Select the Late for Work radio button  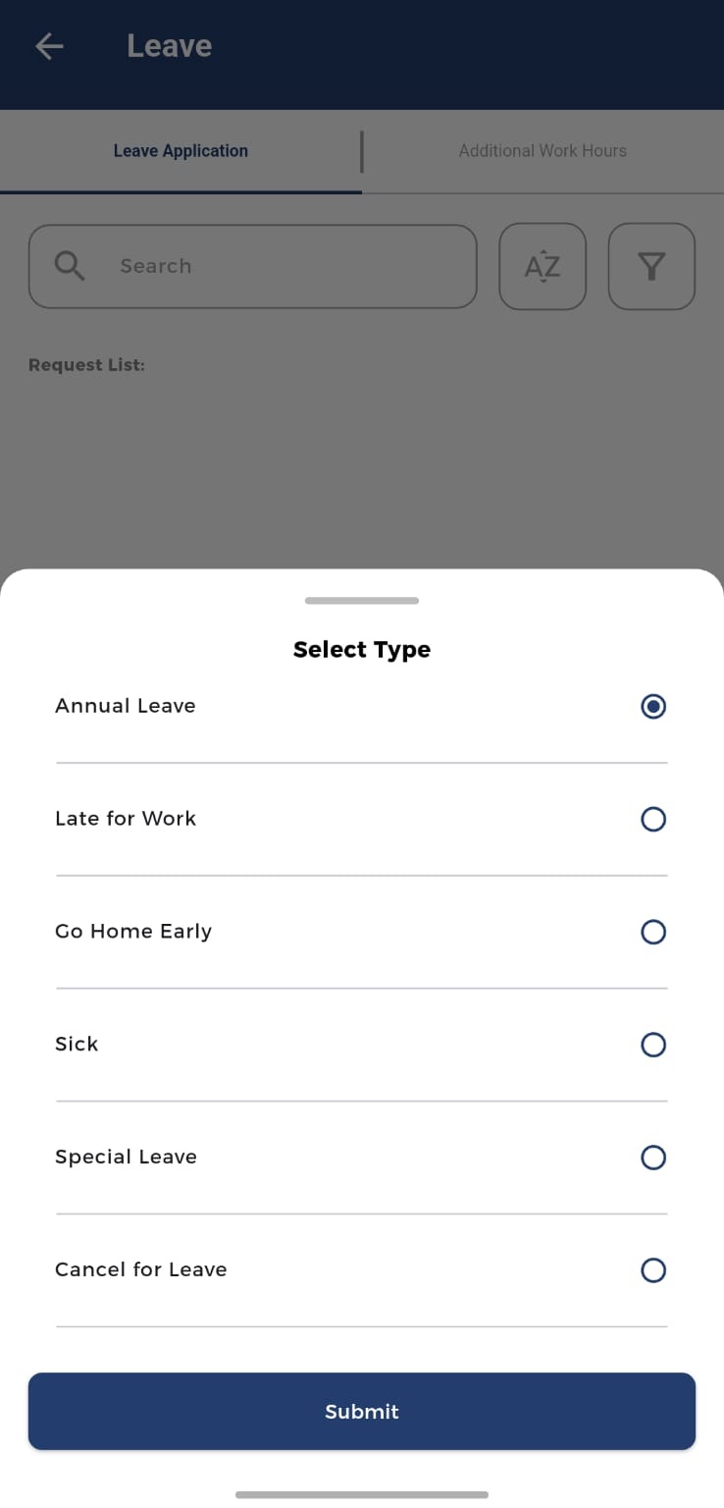point(653,819)
